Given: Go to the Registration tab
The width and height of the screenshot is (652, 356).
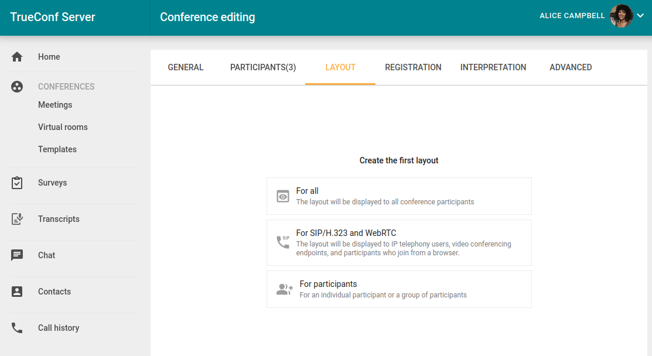Looking at the screenshot, I should pos(413,67).
